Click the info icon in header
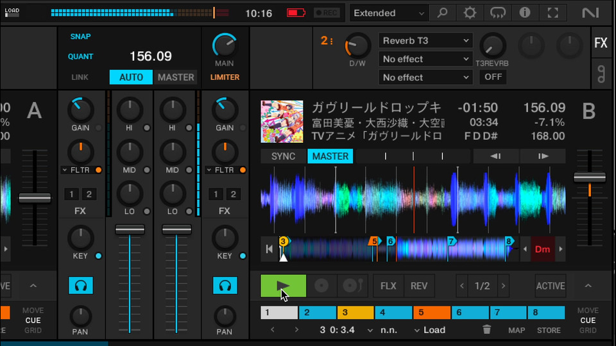 (525, 13)
